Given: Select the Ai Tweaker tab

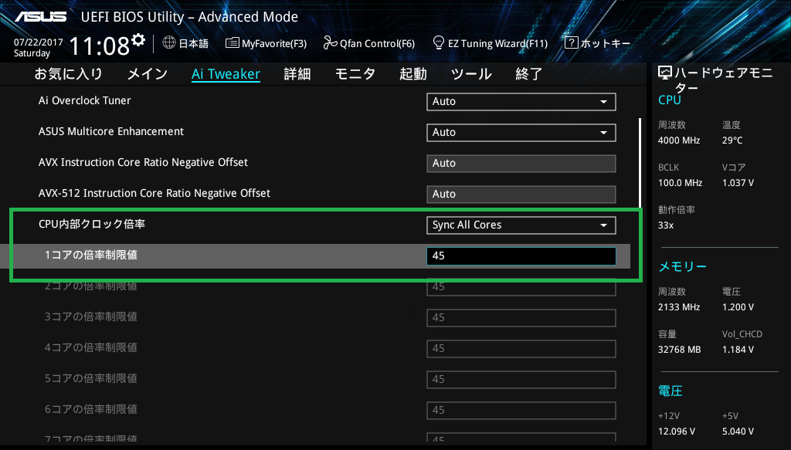Looking at the screenshot, I should click(226, 74).
